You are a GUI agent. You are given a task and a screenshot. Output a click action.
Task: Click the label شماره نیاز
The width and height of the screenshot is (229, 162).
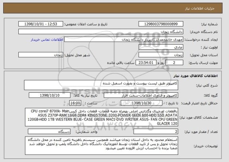210,24
